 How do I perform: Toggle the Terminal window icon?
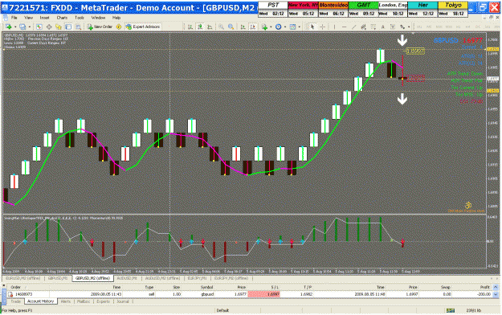pos(68,27)
